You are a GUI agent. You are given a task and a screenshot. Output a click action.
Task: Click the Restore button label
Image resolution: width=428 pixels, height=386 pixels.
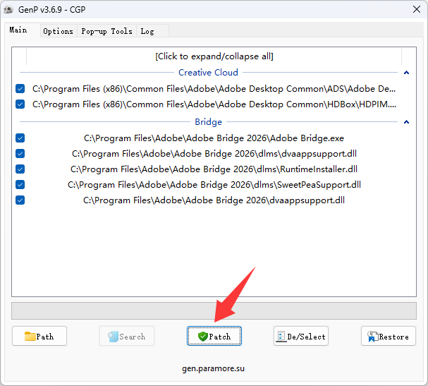(x=394, y=337)
